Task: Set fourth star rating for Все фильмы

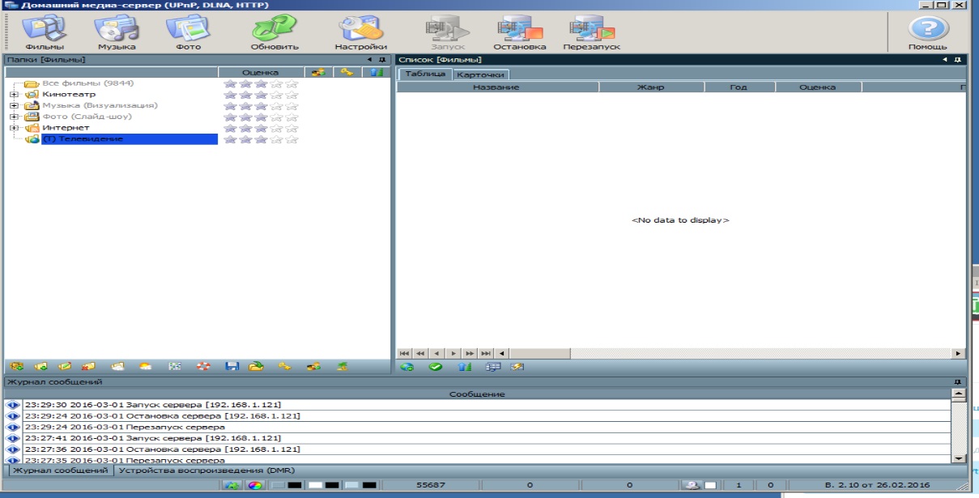Action: click(277, 83)
